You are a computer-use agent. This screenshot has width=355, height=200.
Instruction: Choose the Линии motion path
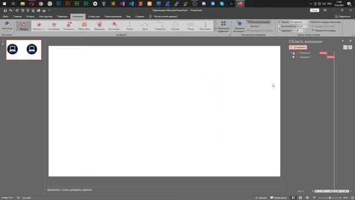(130, 26)
